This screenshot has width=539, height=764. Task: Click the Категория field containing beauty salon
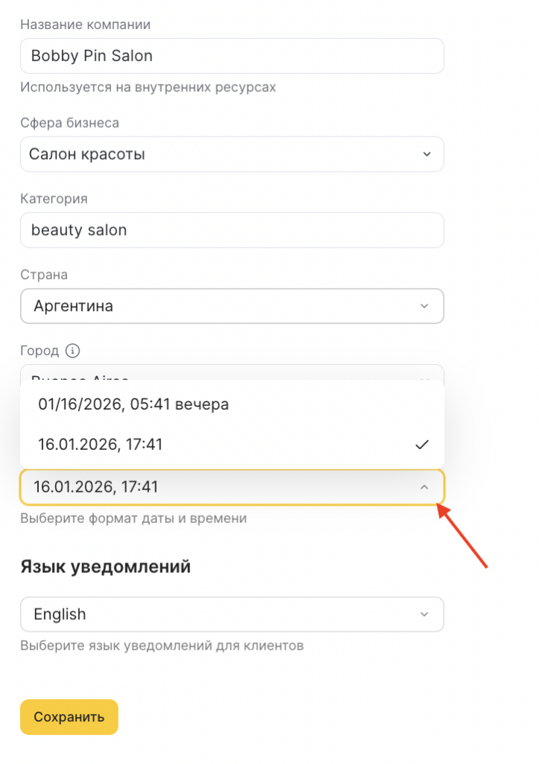point(232,230)
